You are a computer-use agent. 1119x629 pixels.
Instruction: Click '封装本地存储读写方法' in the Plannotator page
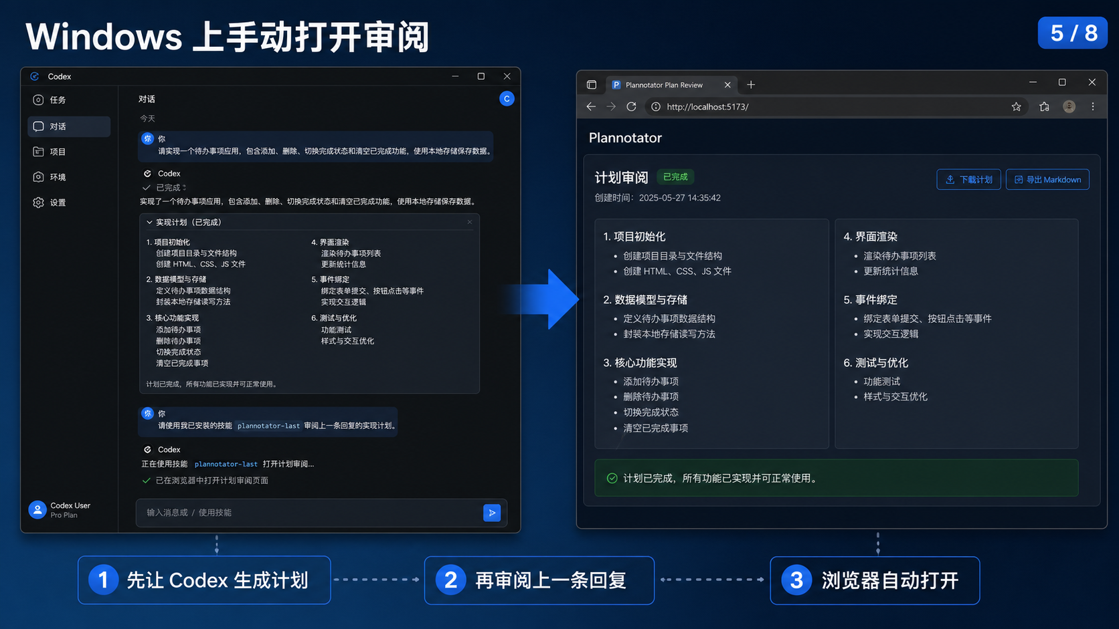tap(669, 334)
